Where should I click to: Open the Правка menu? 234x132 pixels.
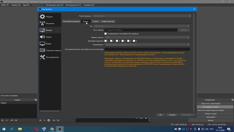(16, 5)
